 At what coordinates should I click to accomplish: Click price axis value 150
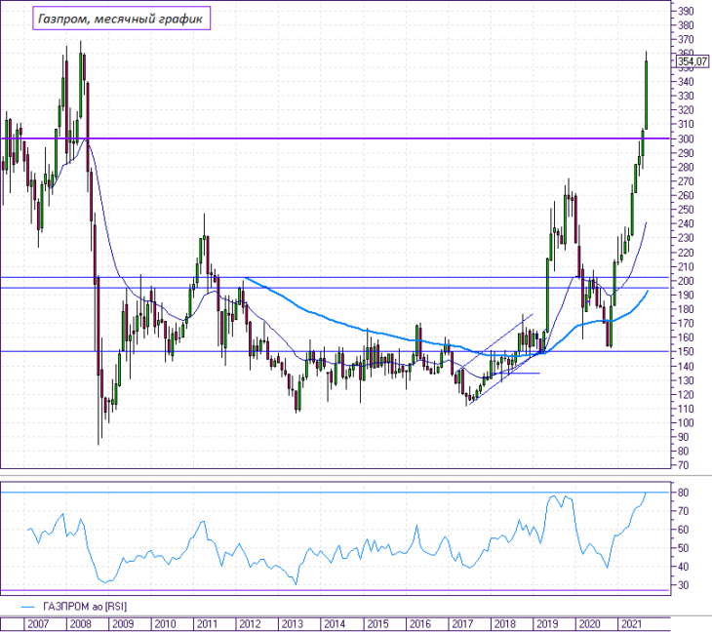point(686,352)
